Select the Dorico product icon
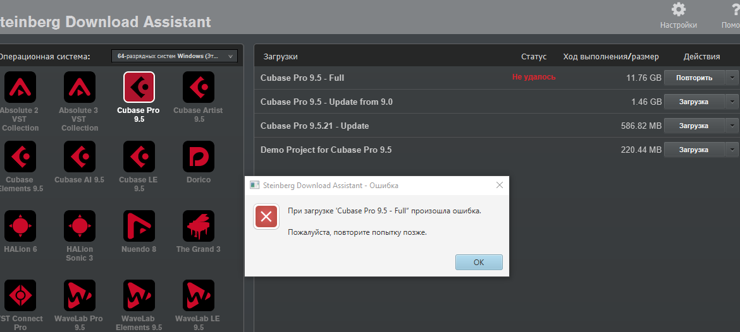This screenshot has height=332, width=740. pos(198,157)
